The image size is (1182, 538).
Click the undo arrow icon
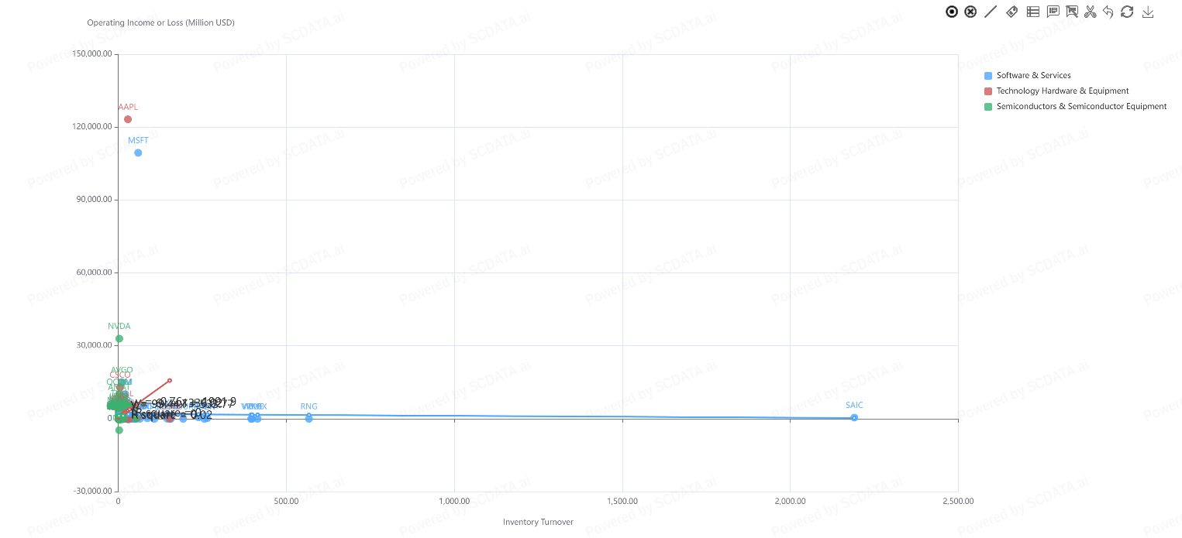1108,12
